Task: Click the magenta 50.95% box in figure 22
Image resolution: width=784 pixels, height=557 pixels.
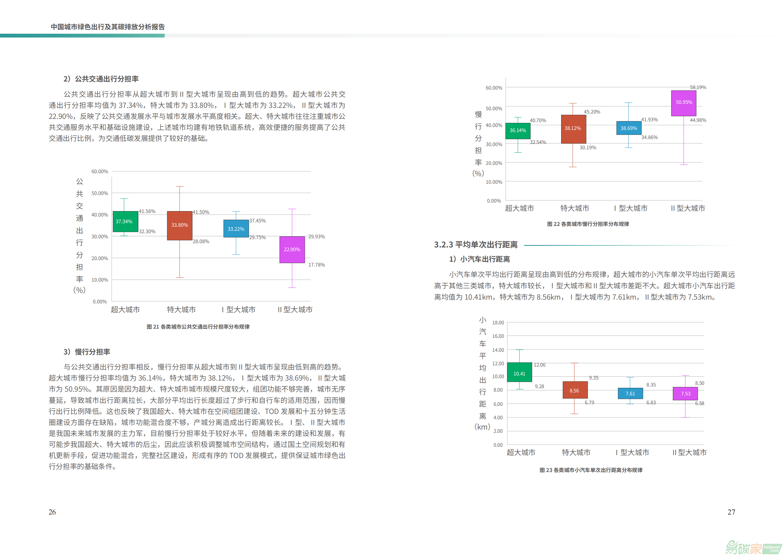Action: (x=684, y=103)
